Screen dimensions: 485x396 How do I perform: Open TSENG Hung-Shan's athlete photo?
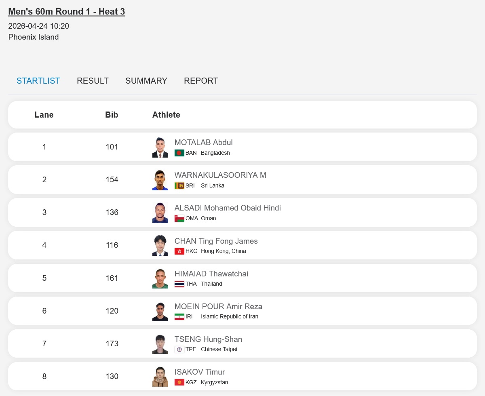click(x=160, y=344)
